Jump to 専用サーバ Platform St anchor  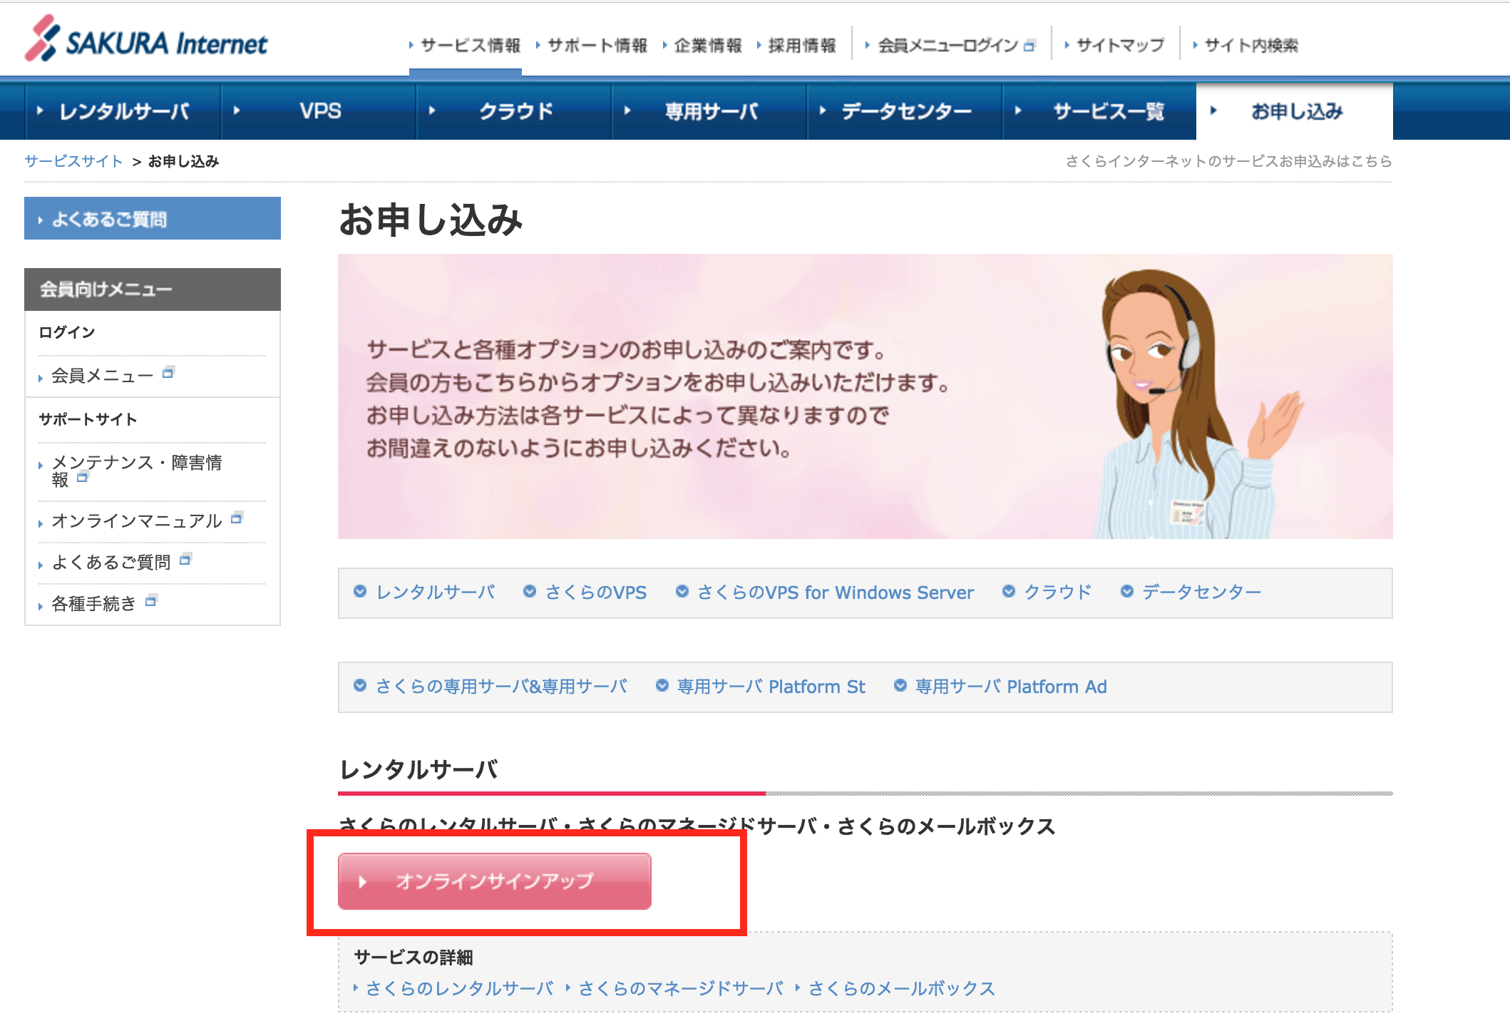point(771,686)
